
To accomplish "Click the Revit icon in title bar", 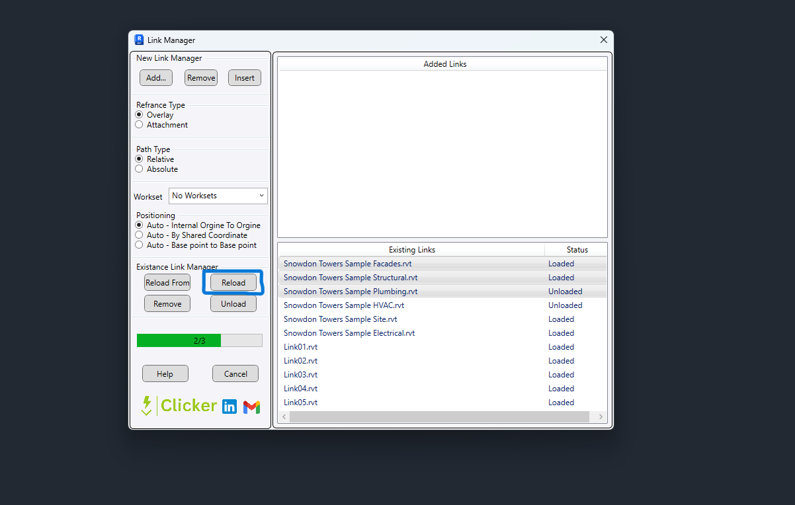I will (139, 40).
